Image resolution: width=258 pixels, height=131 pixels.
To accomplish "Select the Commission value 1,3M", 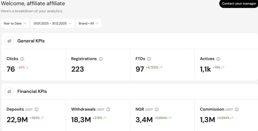I will [207, 120].
